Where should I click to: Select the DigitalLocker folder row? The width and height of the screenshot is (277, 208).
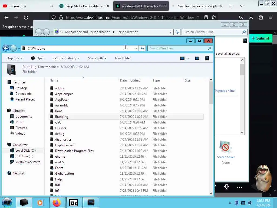pos(126,145)
